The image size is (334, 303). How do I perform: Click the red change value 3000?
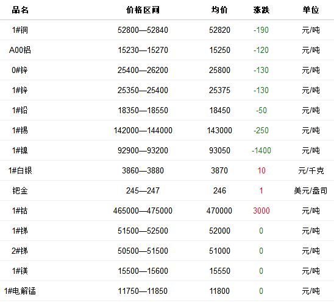click(261, 211)
